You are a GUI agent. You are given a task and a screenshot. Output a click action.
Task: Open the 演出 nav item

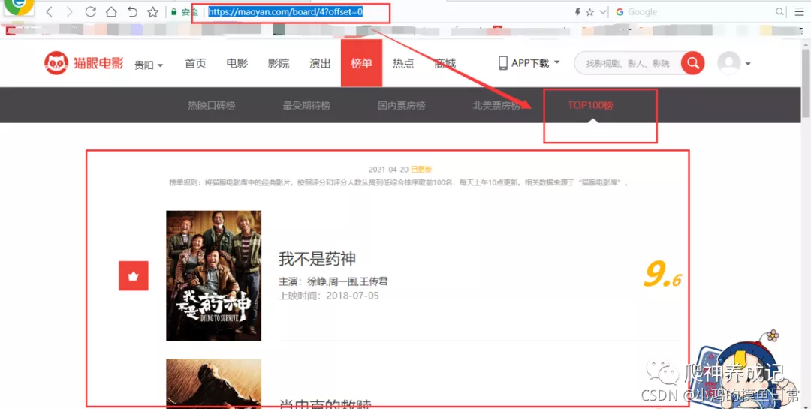[320, 63]
